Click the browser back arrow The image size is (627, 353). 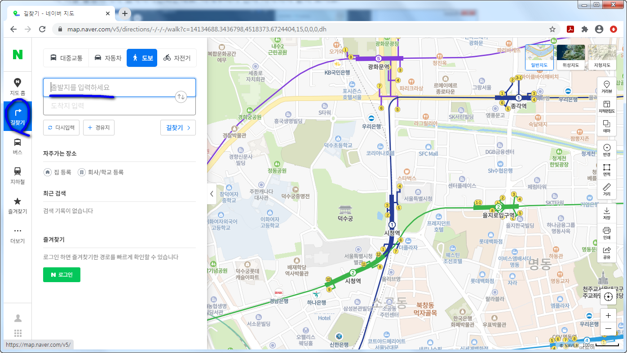13,29
